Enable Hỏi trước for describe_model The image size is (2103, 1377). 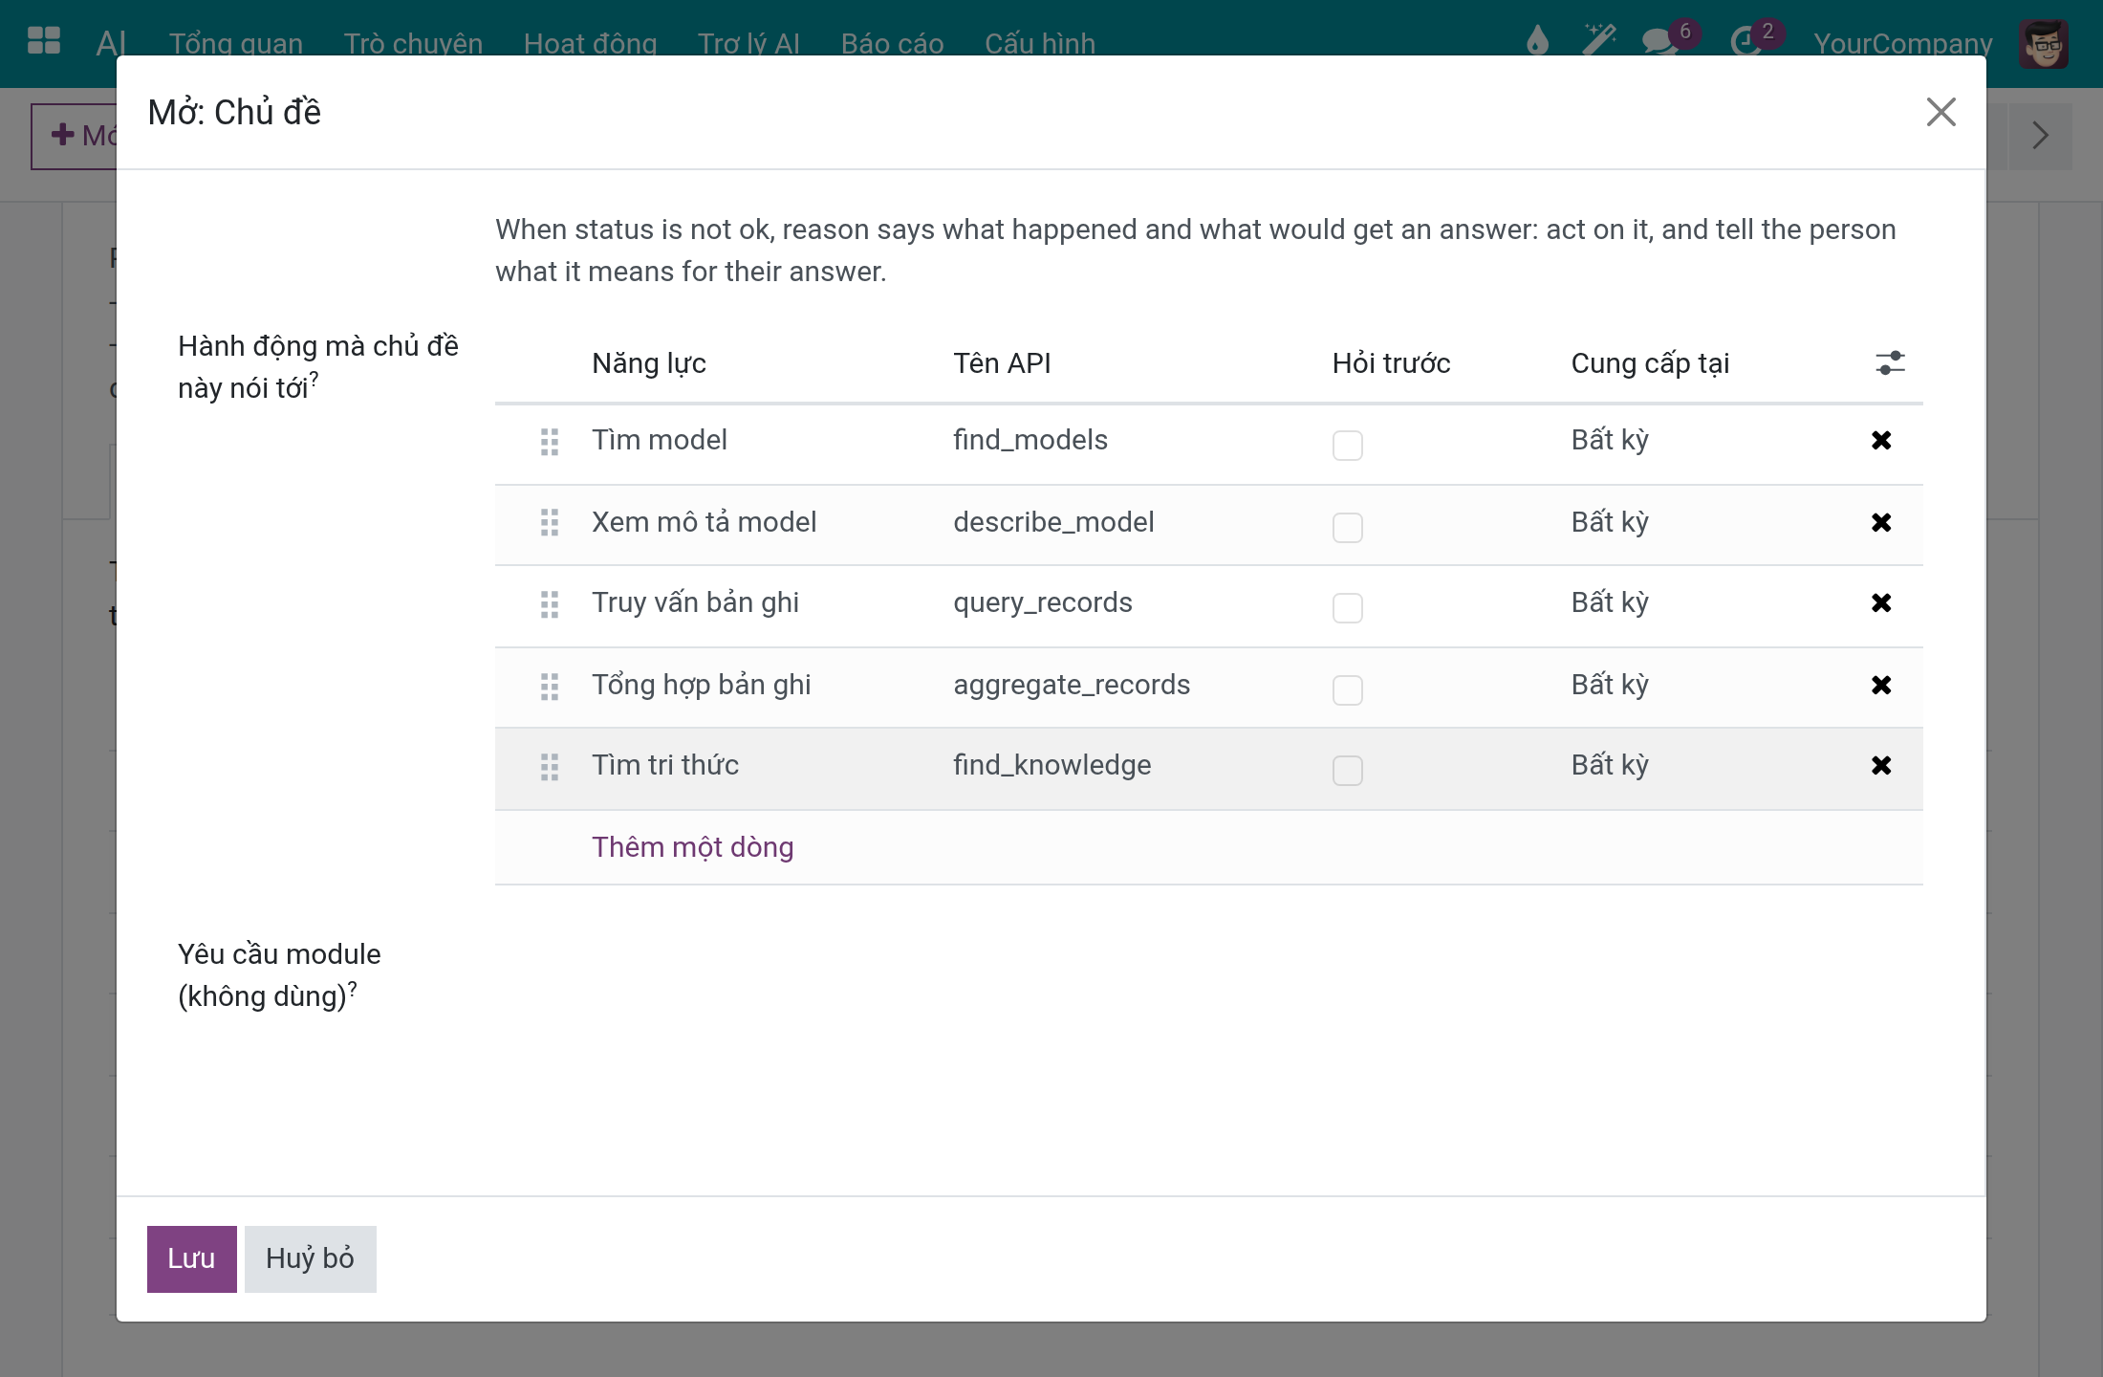1348,527
